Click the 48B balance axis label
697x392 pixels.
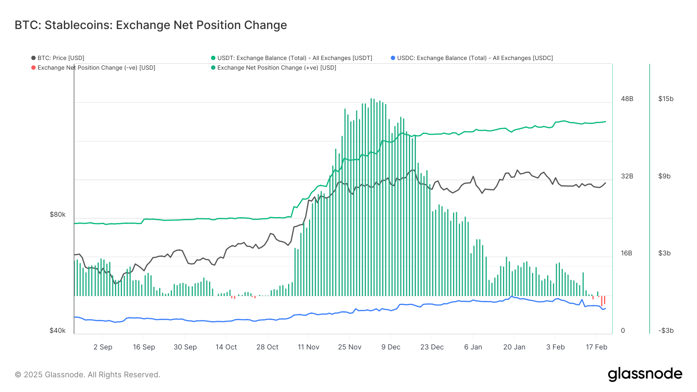(627, 99)
